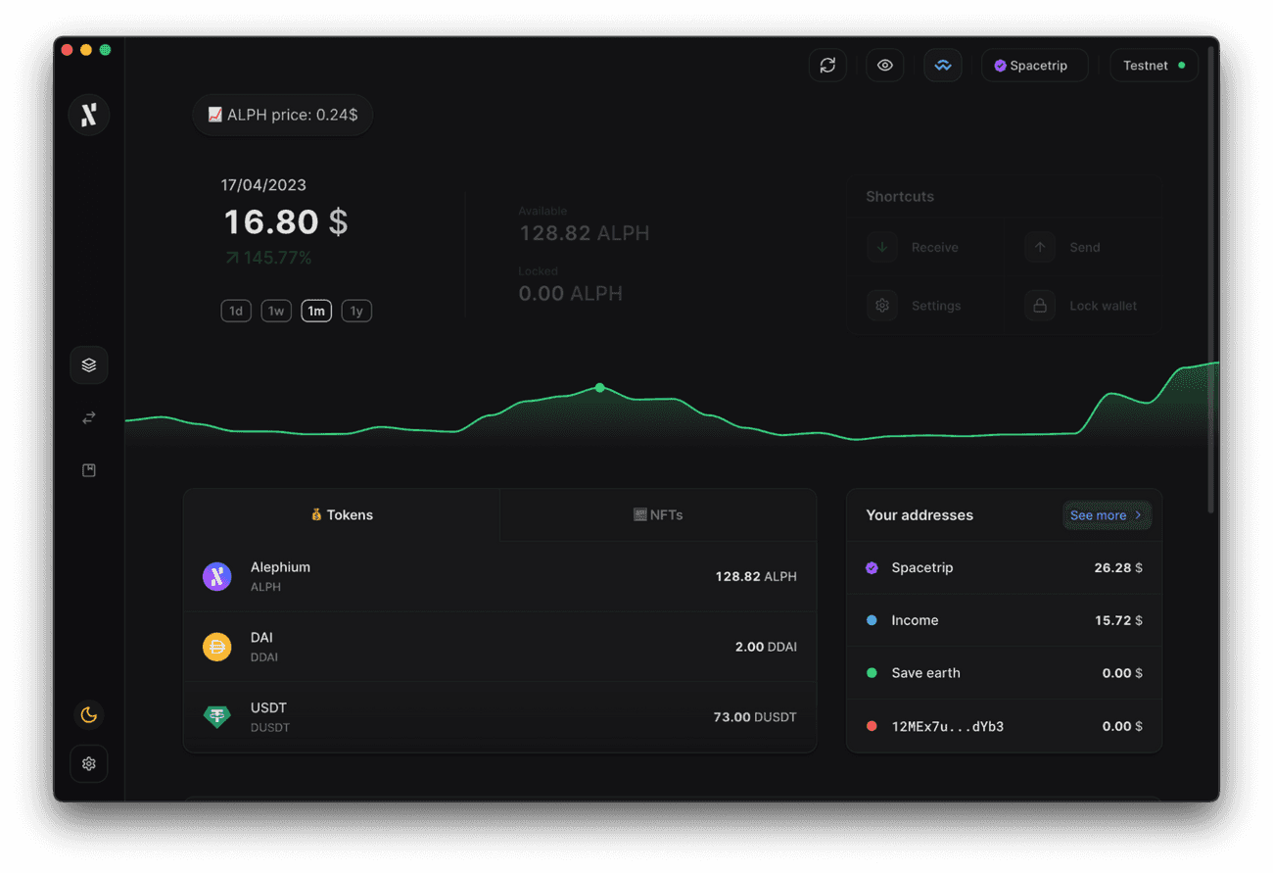Click the red 12MEx7u color dot

click(x=872, y=727)
